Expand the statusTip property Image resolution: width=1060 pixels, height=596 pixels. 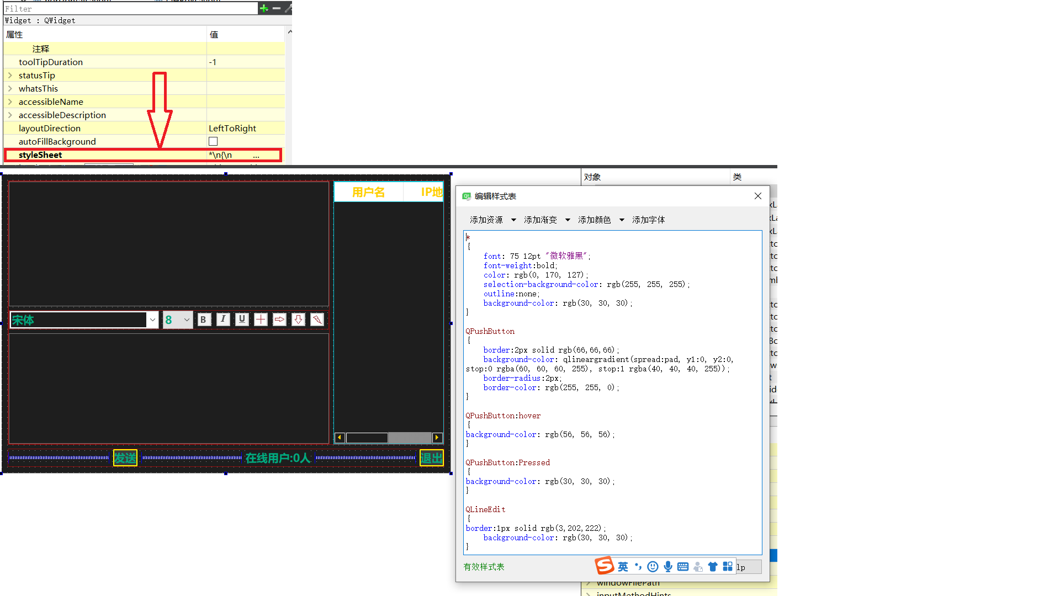click(x=10, y=76)
